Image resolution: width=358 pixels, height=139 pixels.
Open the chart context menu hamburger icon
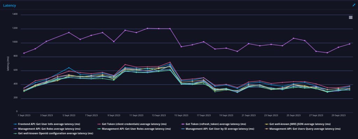(x=351, y=18)
